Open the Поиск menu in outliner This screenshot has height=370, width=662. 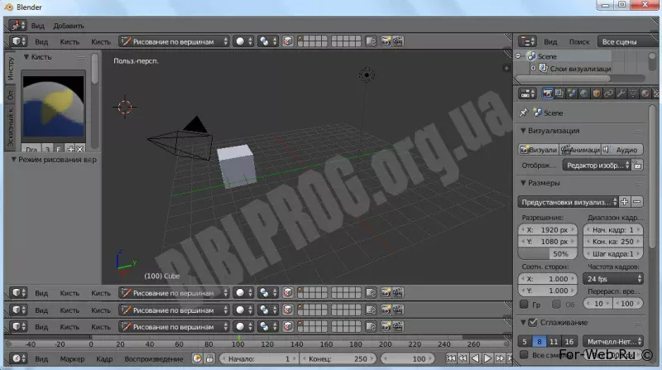[x=579, y=41]
